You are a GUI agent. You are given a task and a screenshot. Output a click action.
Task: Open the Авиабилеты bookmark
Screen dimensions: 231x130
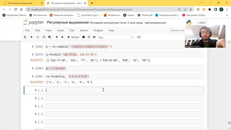point(112,15)
